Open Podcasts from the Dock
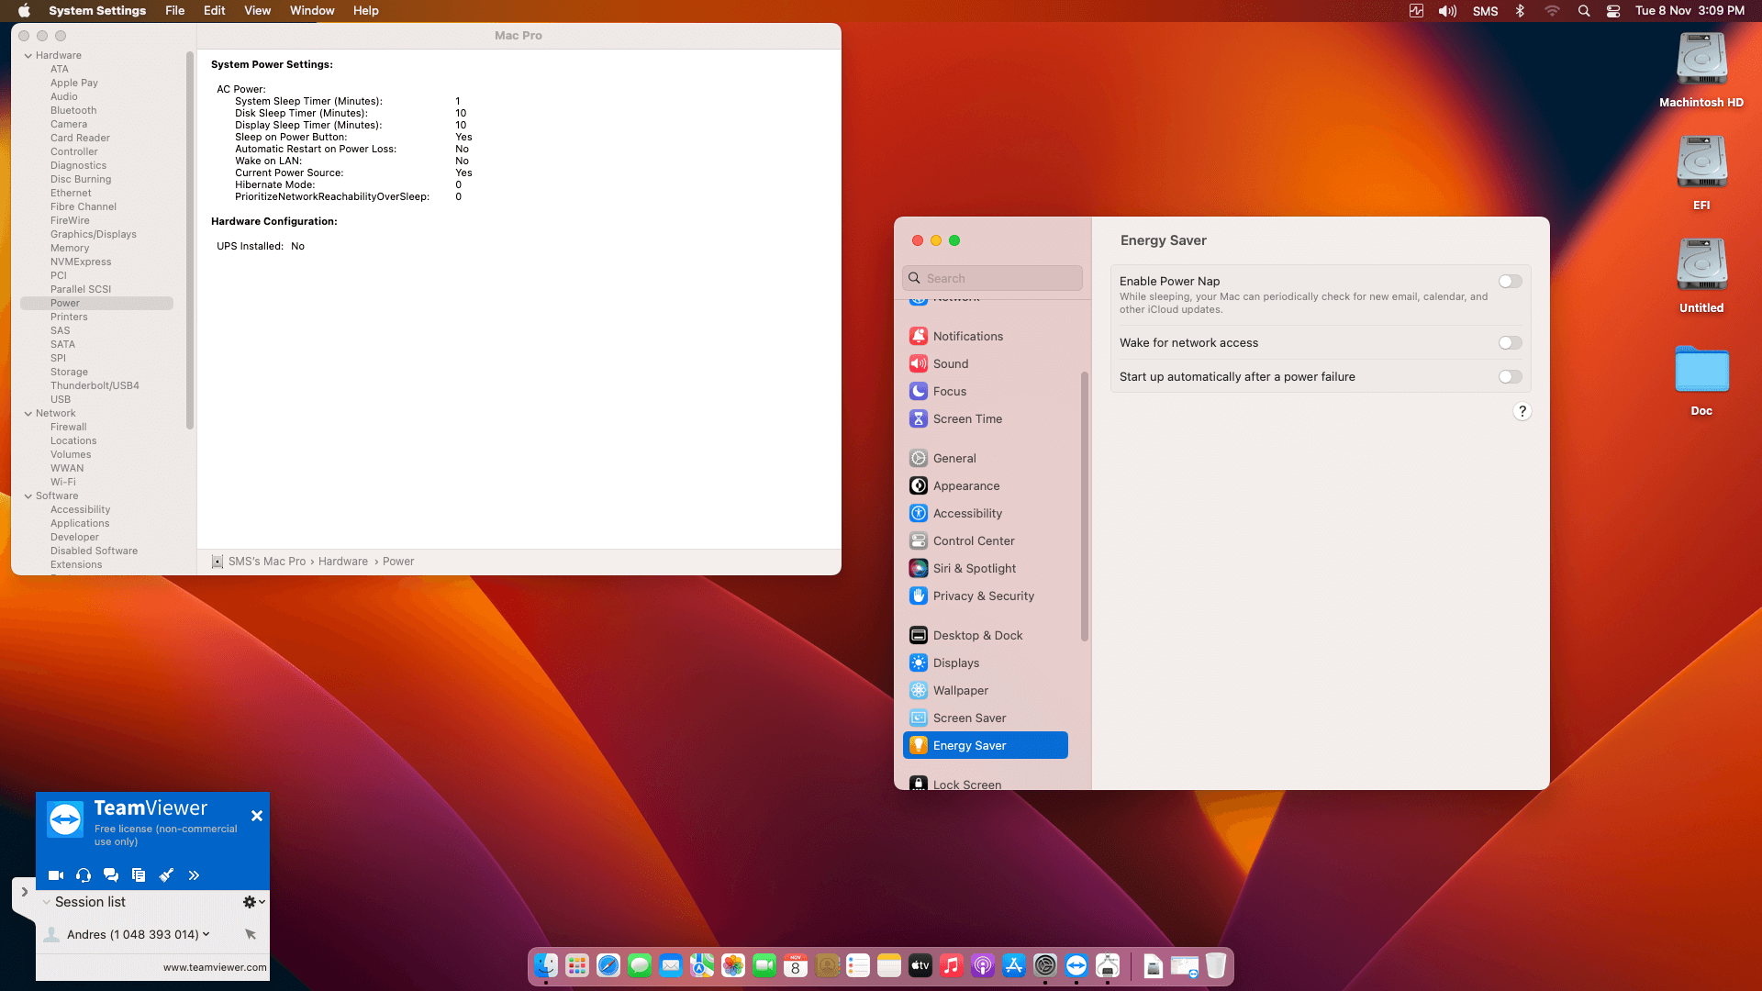The height and width of the screenshot is (991, 1762). pos(983,965)
